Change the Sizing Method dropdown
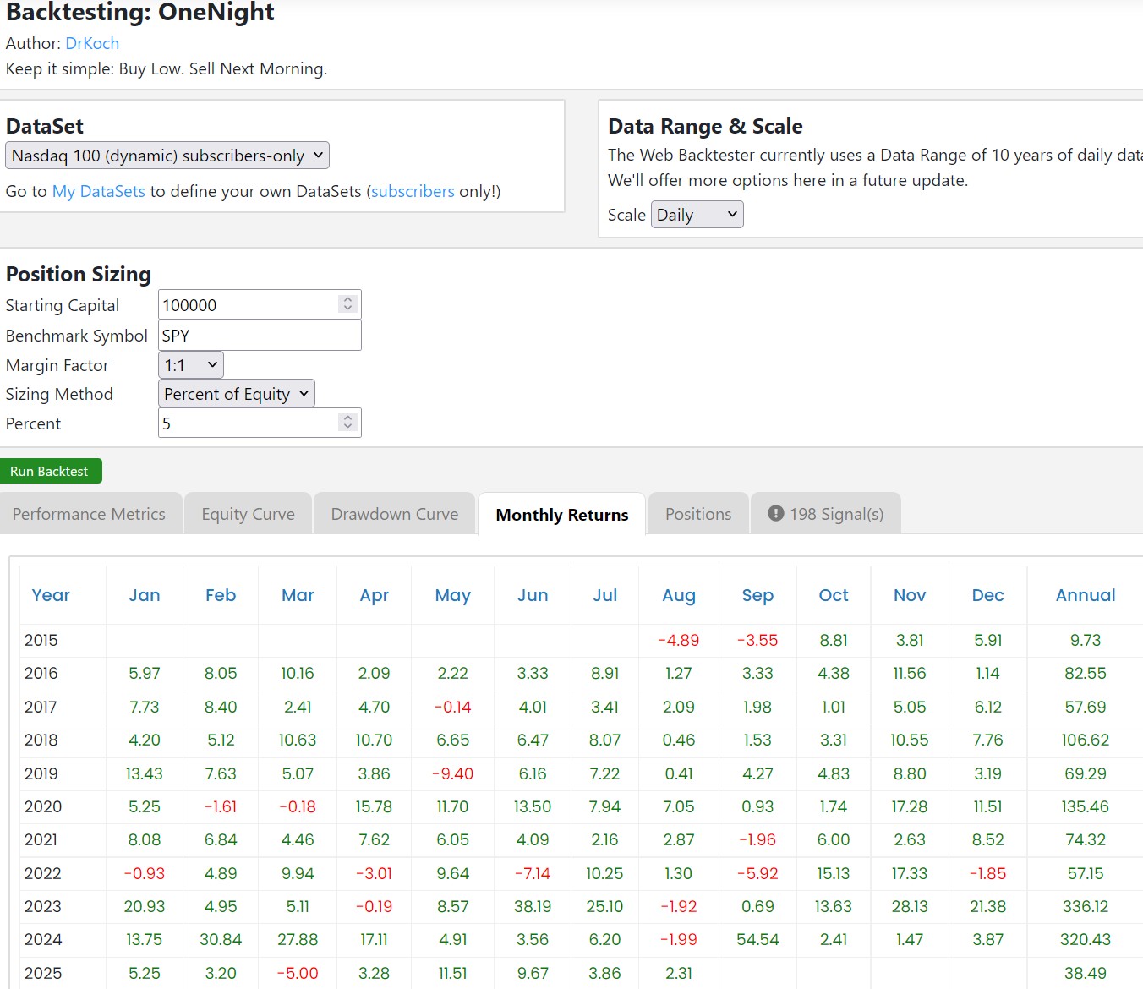The height and width of the screenshot is (989, 1143). coord(236,394)
